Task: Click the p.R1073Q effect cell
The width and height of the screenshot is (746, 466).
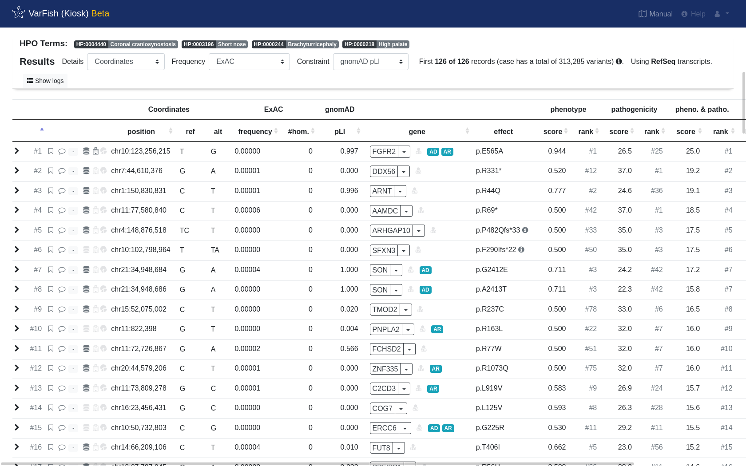Action: coord(492,368)
